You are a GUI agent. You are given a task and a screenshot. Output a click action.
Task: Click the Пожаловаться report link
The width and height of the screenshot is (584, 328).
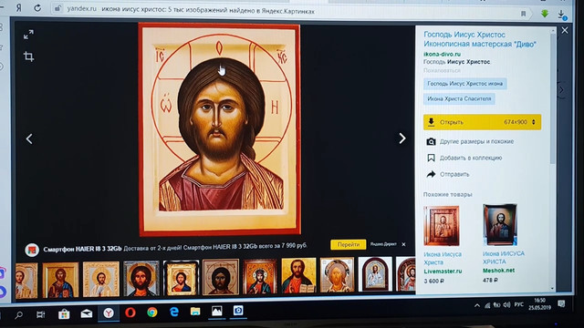tap(442, 70)
